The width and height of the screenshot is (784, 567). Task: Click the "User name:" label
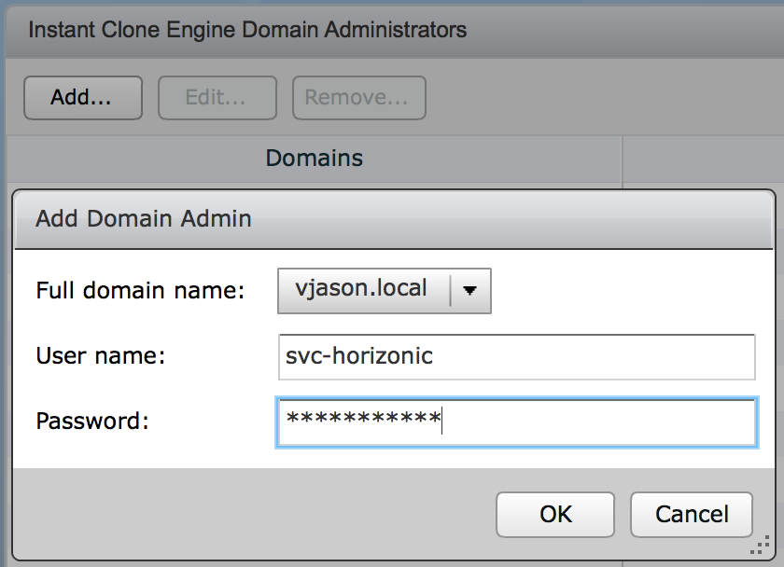point(100,355)
